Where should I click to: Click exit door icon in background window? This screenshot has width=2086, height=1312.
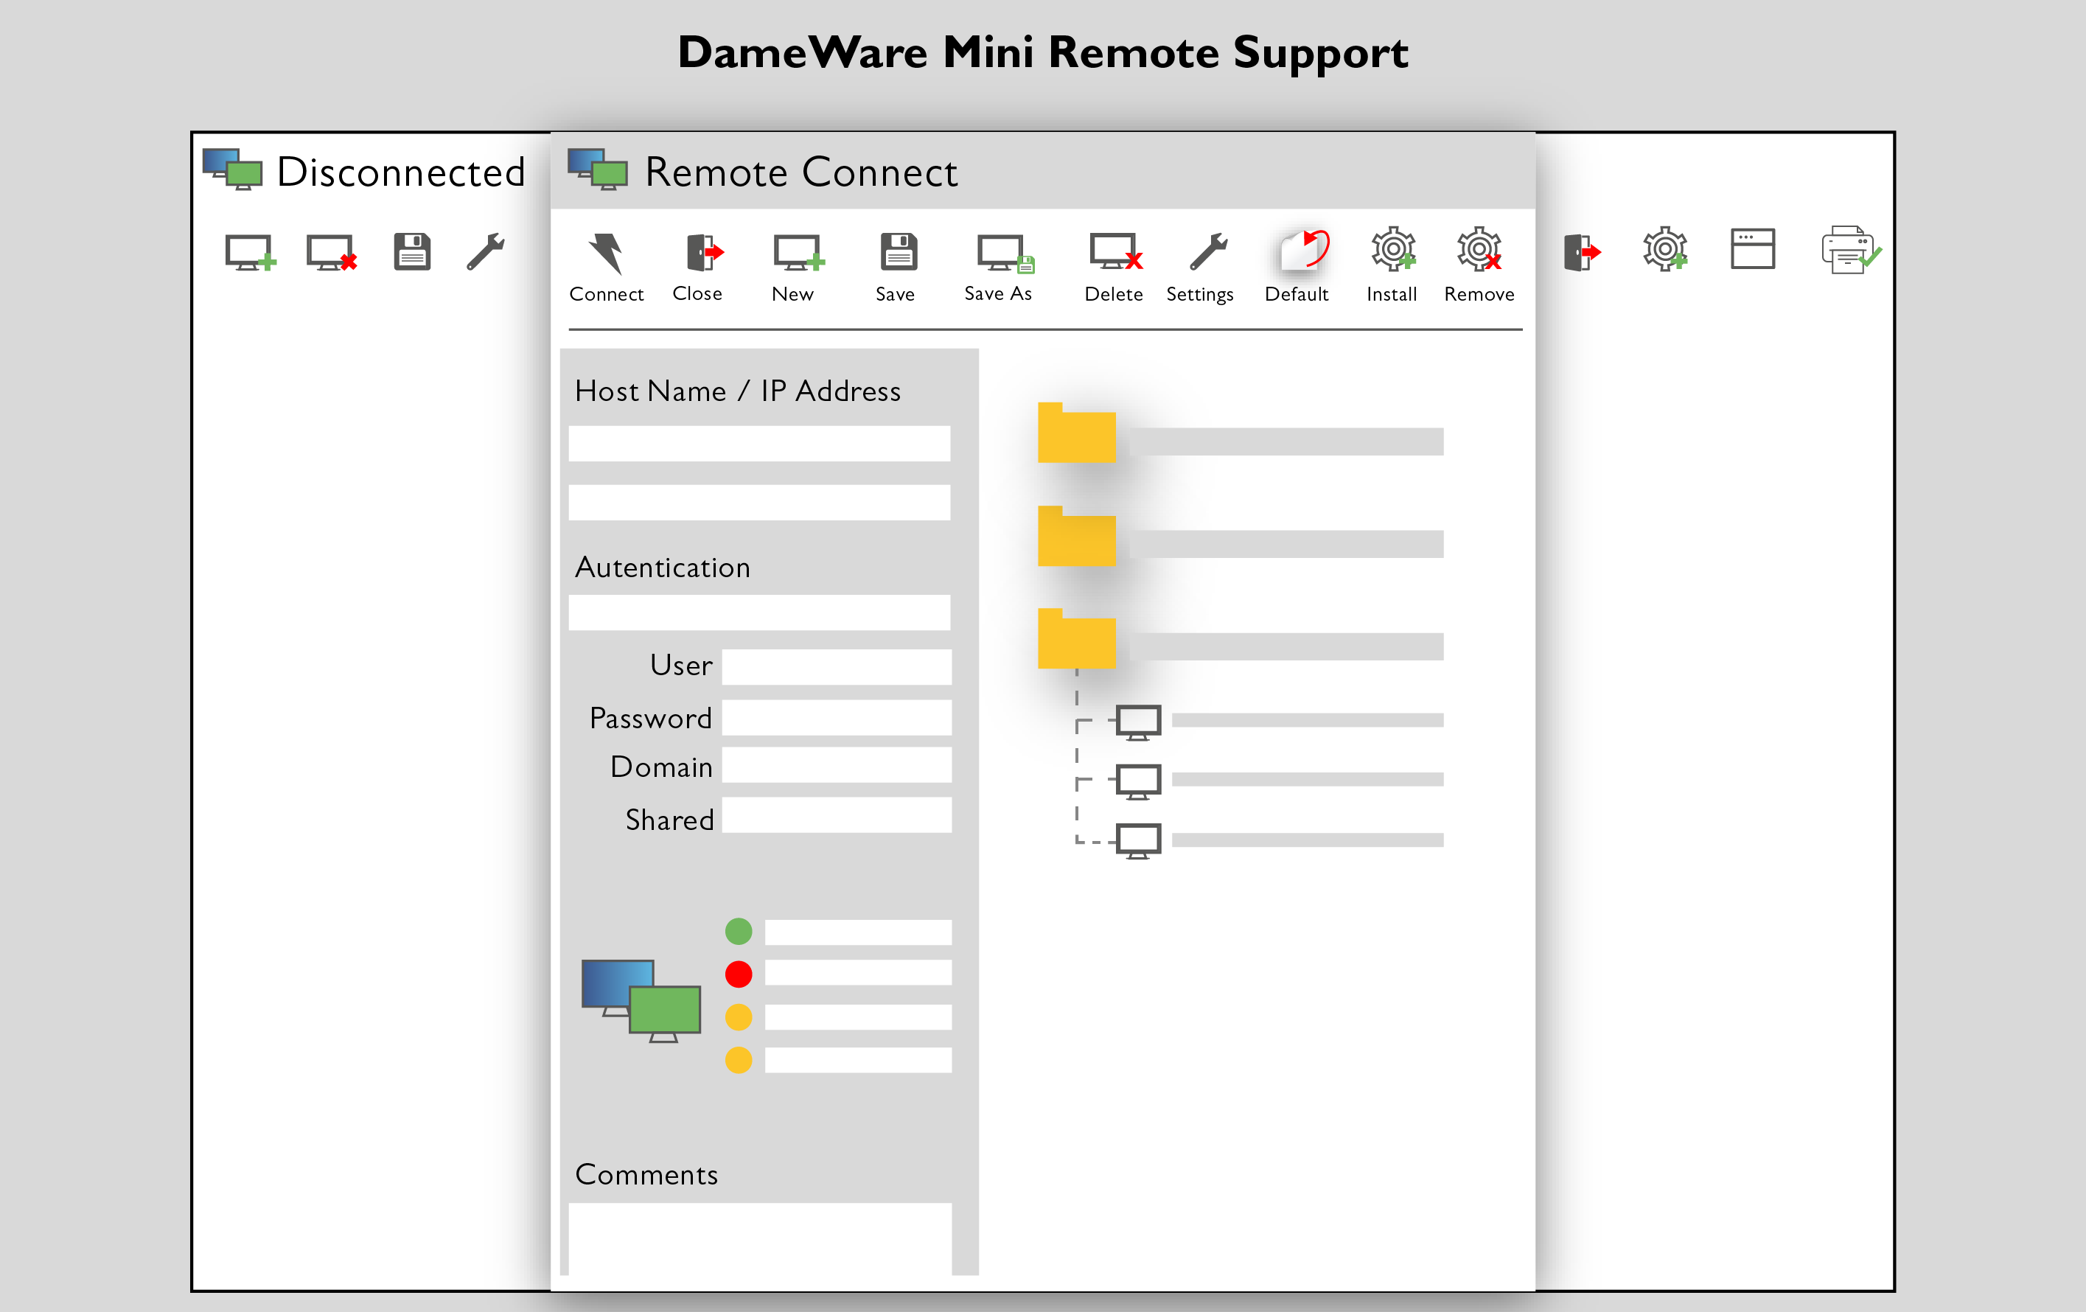coord(1582,253)
